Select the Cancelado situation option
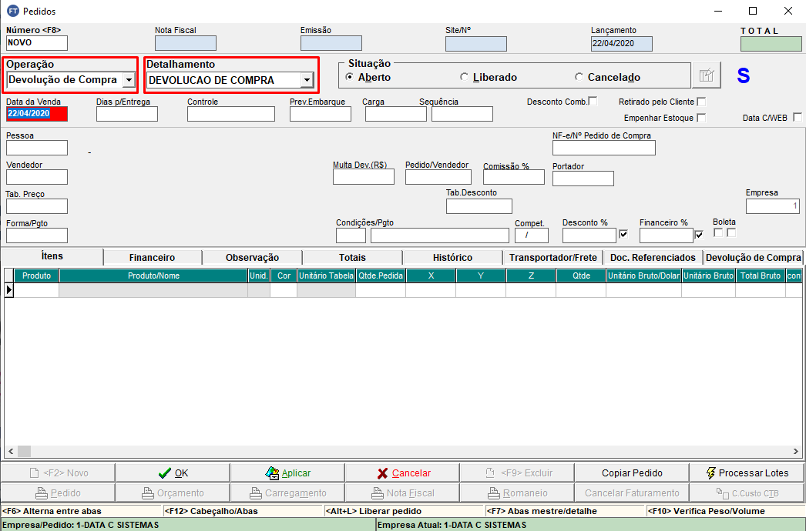The image size is (806, 531). 579,77
